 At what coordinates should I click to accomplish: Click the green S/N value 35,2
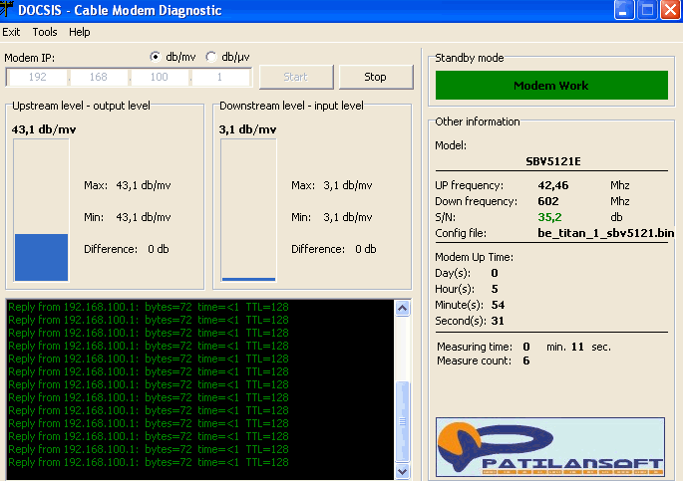coord(549,217)
